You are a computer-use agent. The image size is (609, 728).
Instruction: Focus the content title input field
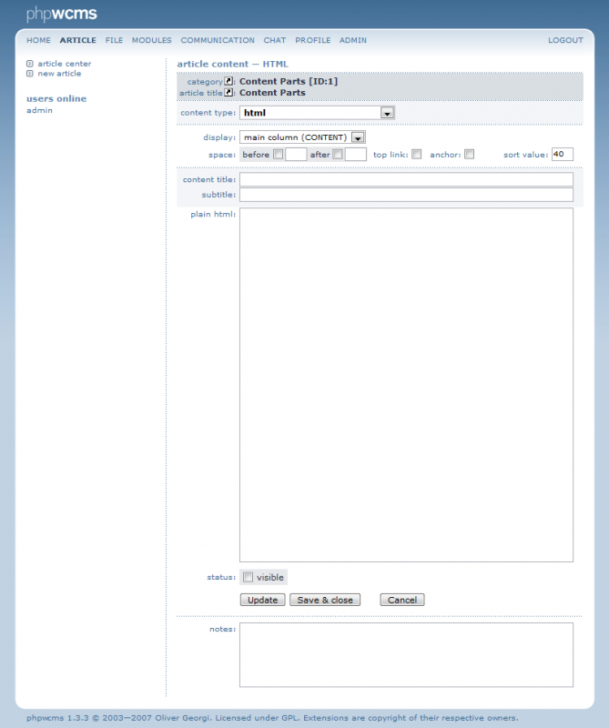[406, 179]
